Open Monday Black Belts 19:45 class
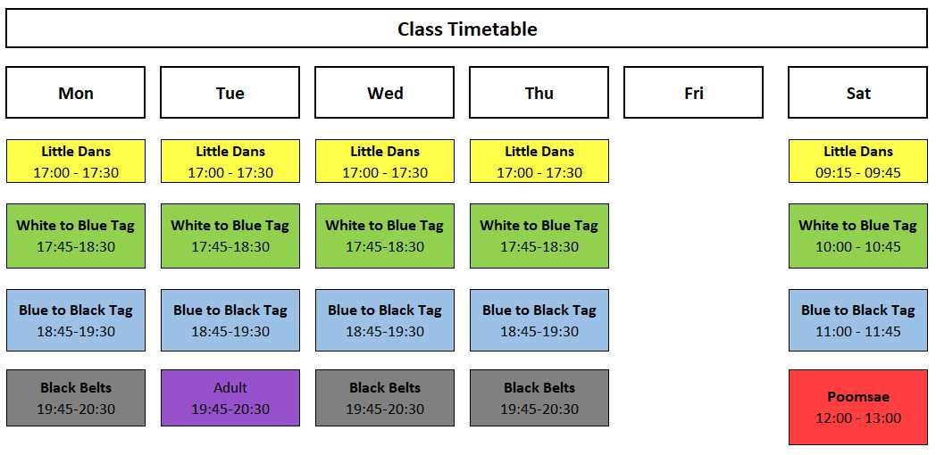 click(x=76, y=398)
